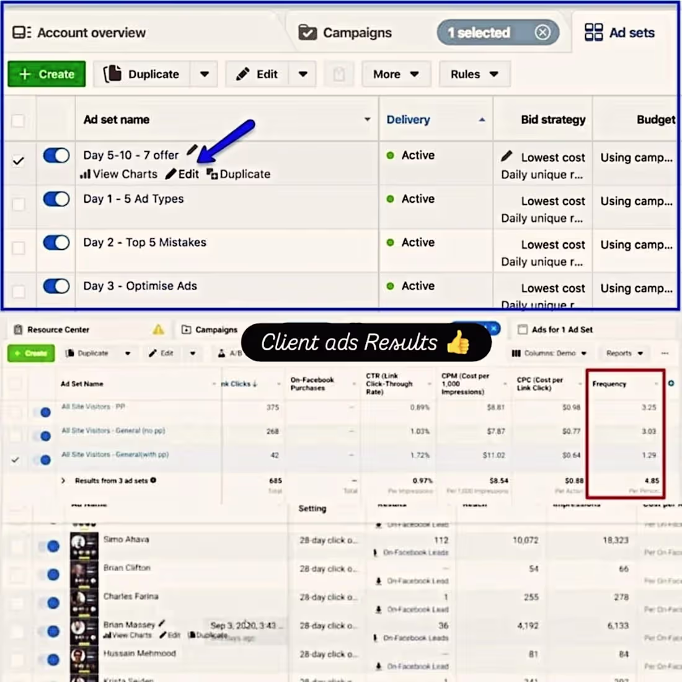
Task: Click the green Create button
Action: pyautogui.click(x=46, y=74)
